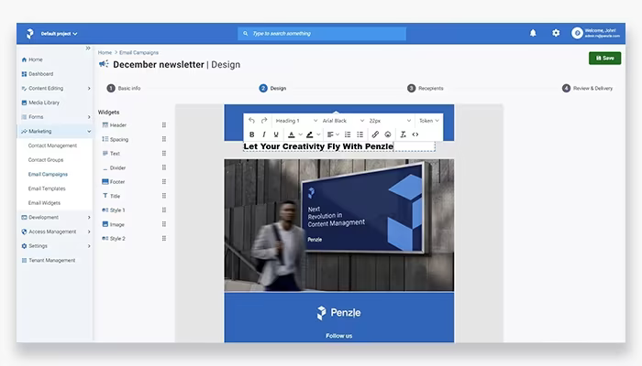The height and width of the screenshot is (366, 642).
Task: Save the newsletter with the Save button
Action: [604, 58]
